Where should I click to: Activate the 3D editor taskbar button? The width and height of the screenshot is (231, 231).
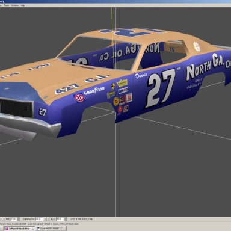pyautogui.click(x=19, y=229)
